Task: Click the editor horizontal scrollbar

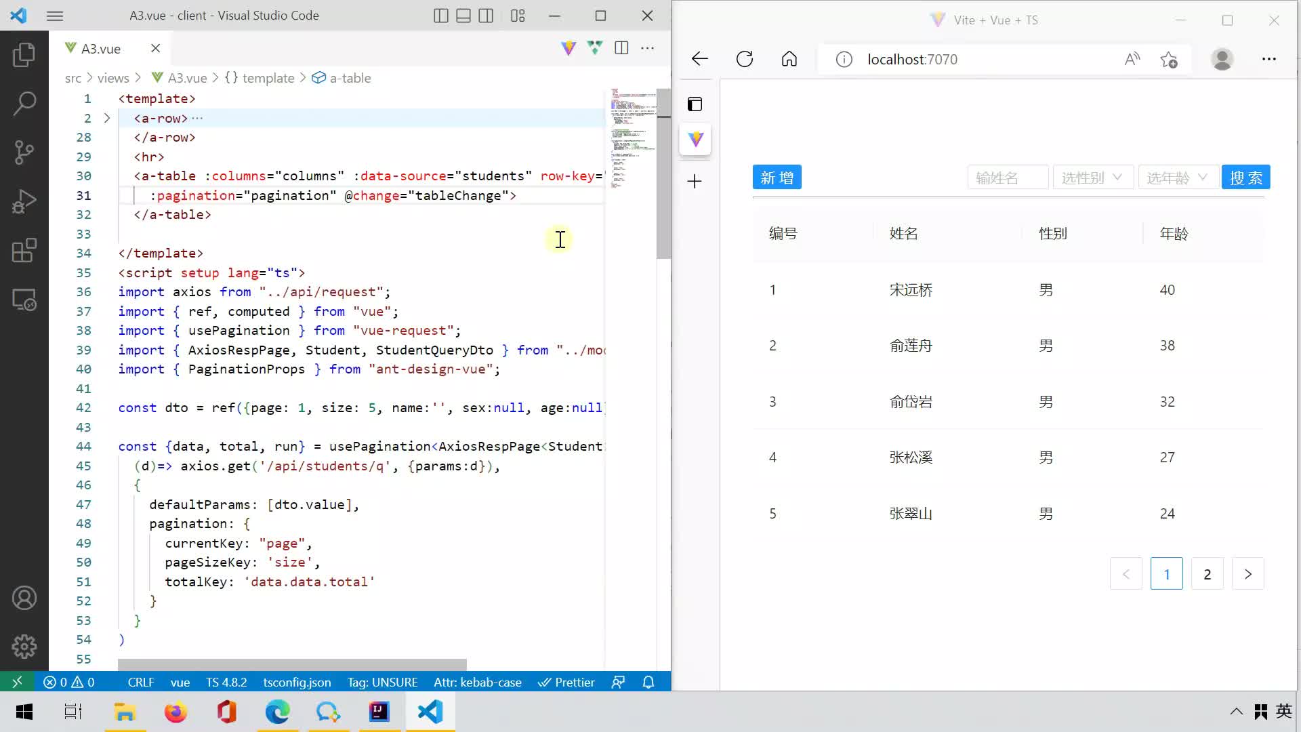Action: [x=292, y=664]
